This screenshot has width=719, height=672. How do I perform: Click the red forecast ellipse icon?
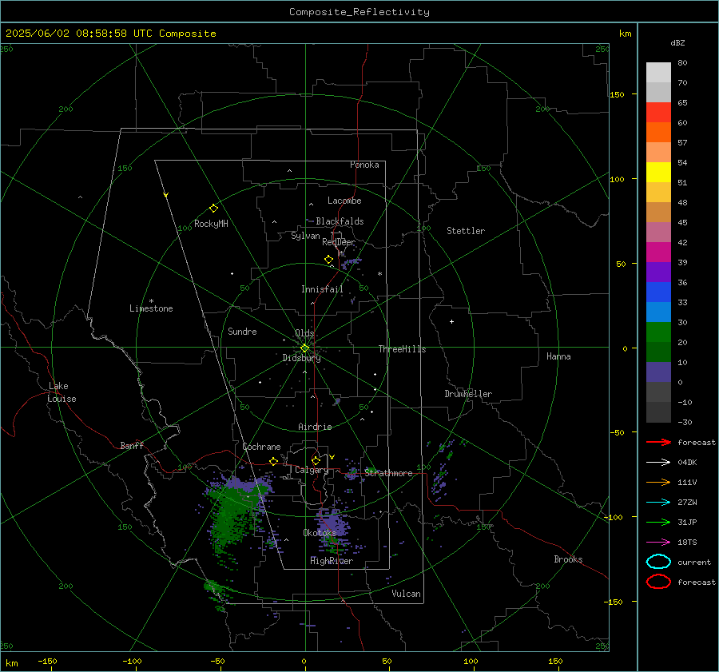(658, 582)
